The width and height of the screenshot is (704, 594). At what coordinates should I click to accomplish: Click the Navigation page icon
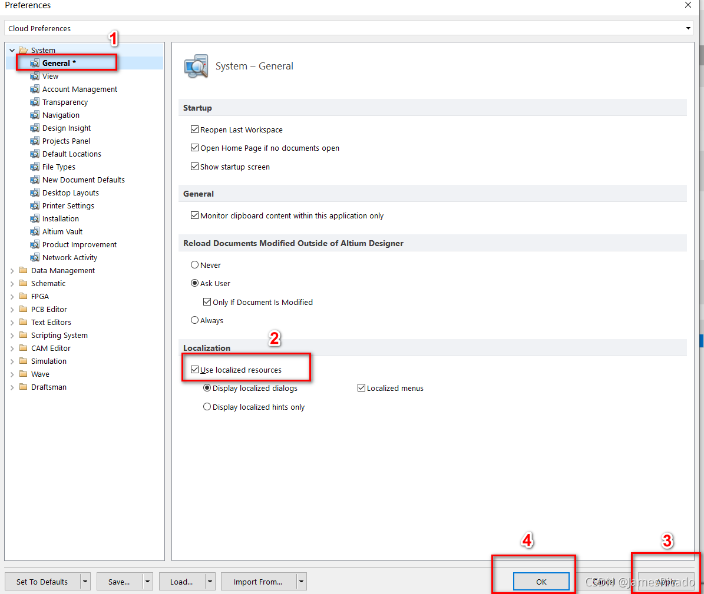tap(35, 115)
